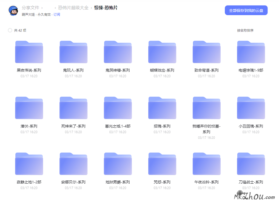Click the sharer's avatar icon
The height and width of the screenshot is (205, 279).
pos(13,10)
